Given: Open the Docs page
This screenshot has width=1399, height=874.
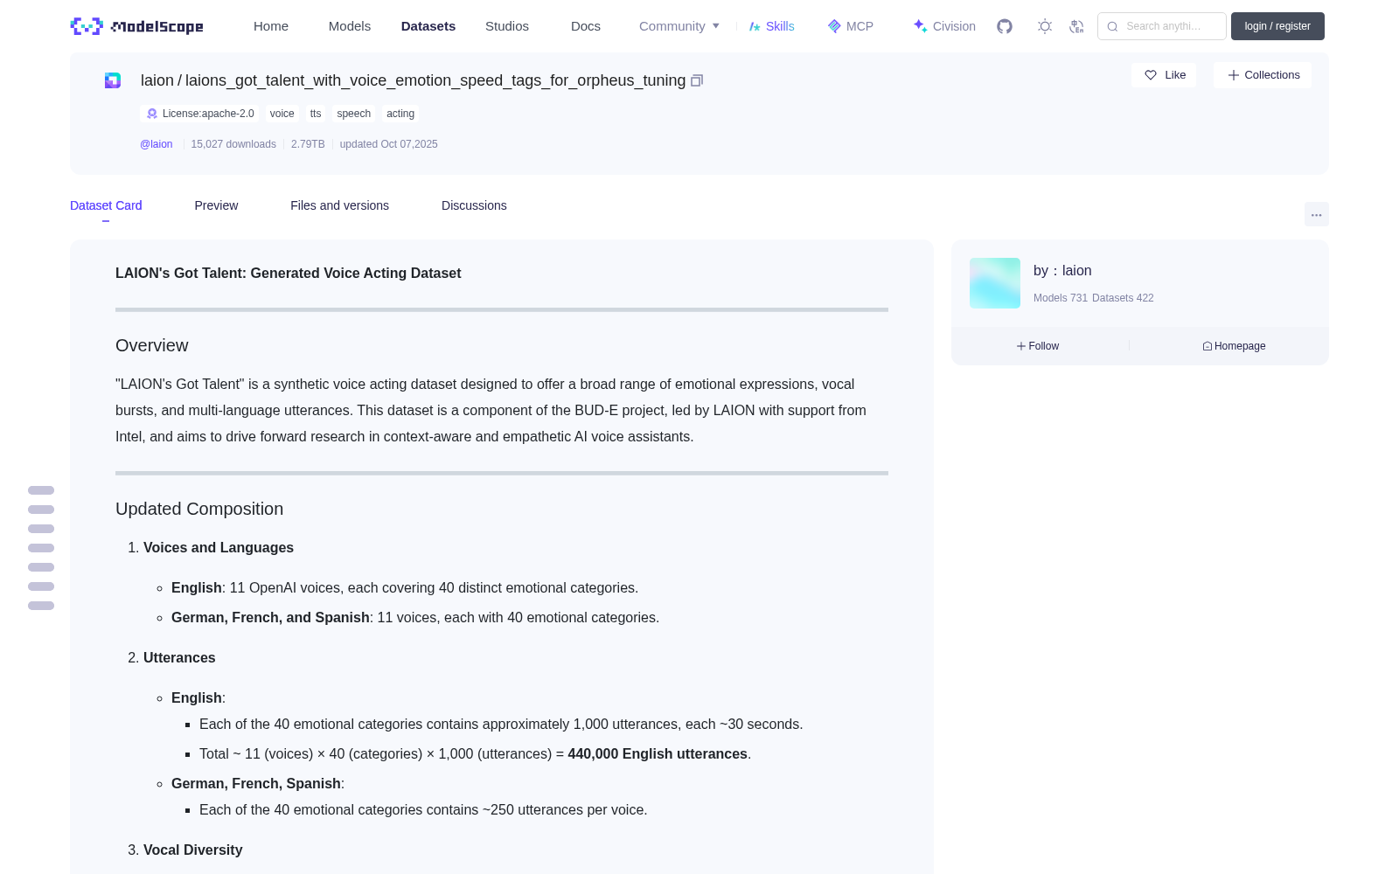Looking at the screenshot, I should tap(586, 26).
